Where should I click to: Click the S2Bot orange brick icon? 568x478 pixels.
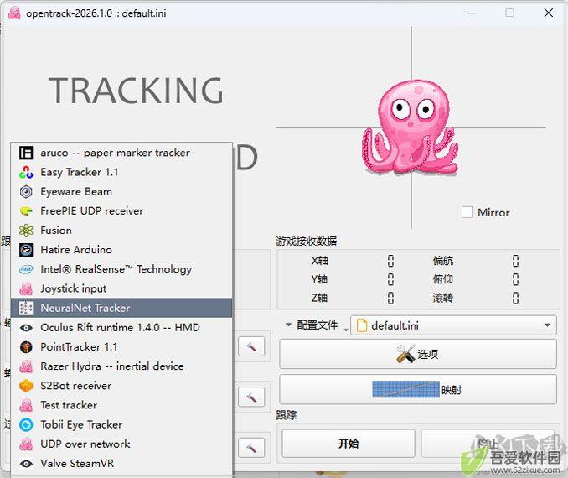pyautogui.click(x=26, y=386)
